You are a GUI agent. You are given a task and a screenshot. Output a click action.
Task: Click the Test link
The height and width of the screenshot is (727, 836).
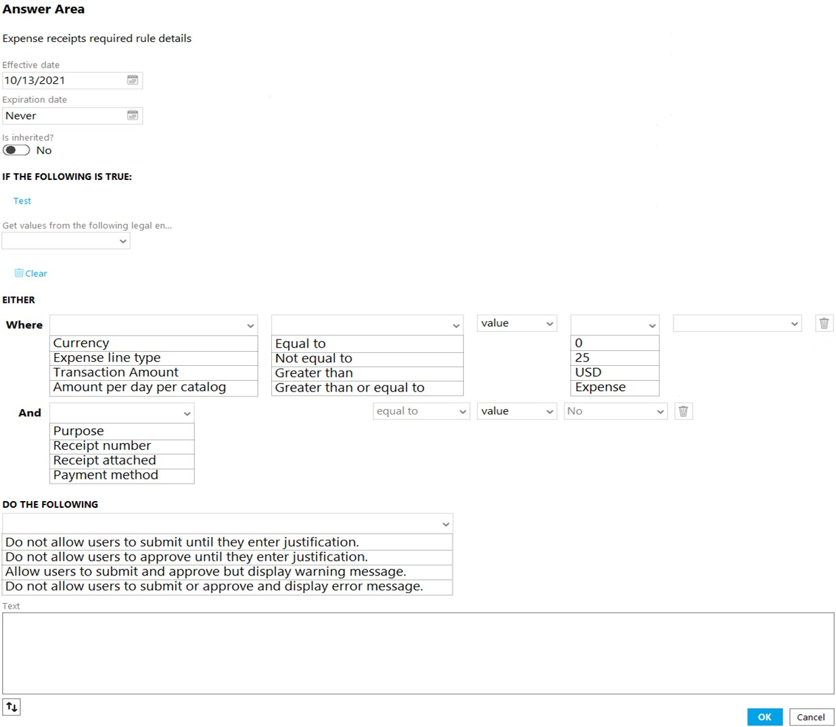(x=22, y=201)
